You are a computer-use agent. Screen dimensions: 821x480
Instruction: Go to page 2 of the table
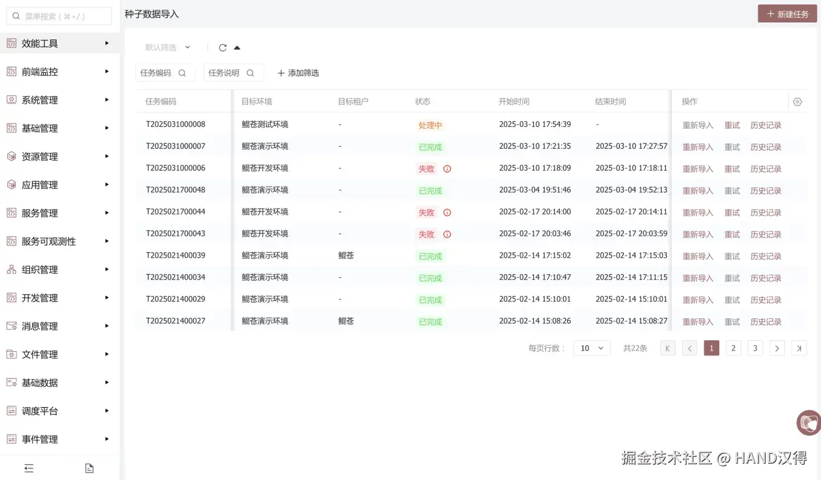point(733,348)
